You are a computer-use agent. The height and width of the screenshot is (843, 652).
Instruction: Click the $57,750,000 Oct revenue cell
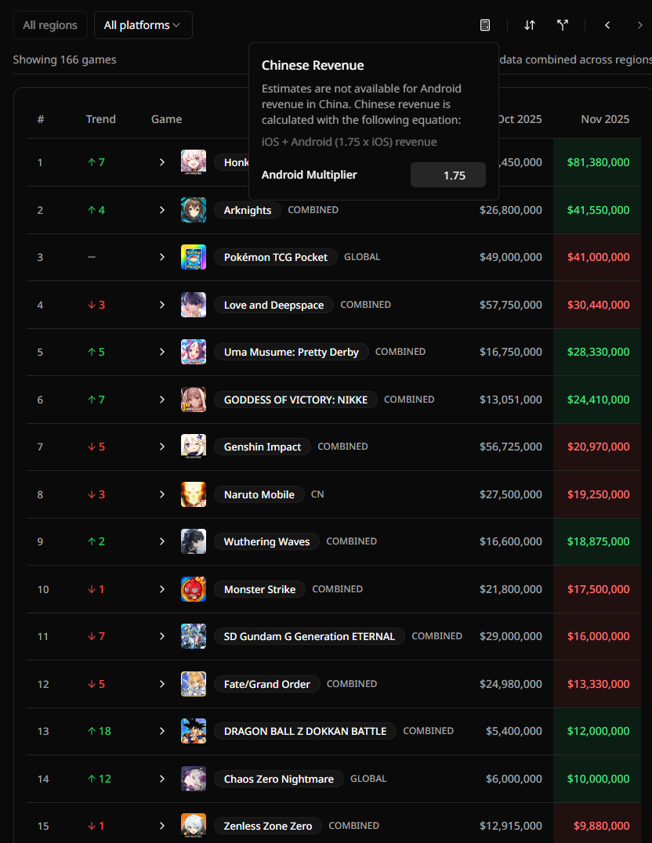510,305
